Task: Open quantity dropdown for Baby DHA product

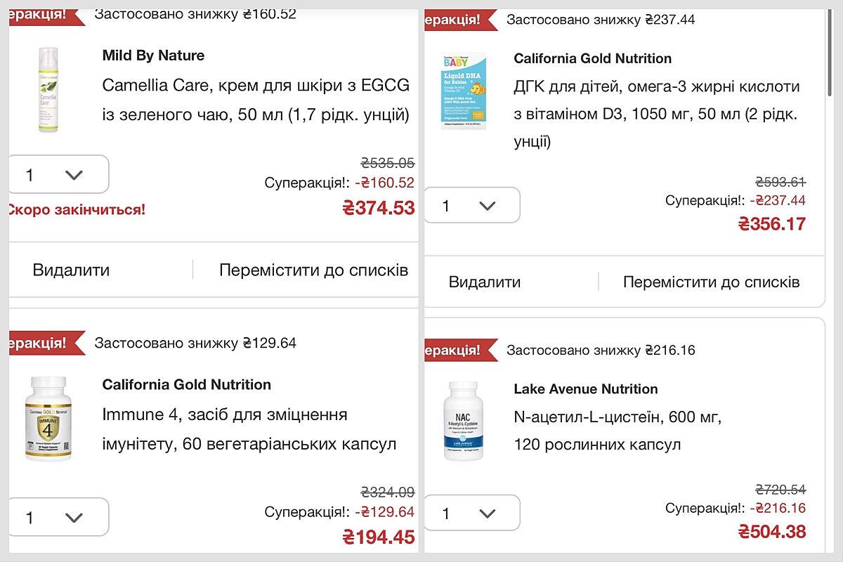Action: [472, 205]
